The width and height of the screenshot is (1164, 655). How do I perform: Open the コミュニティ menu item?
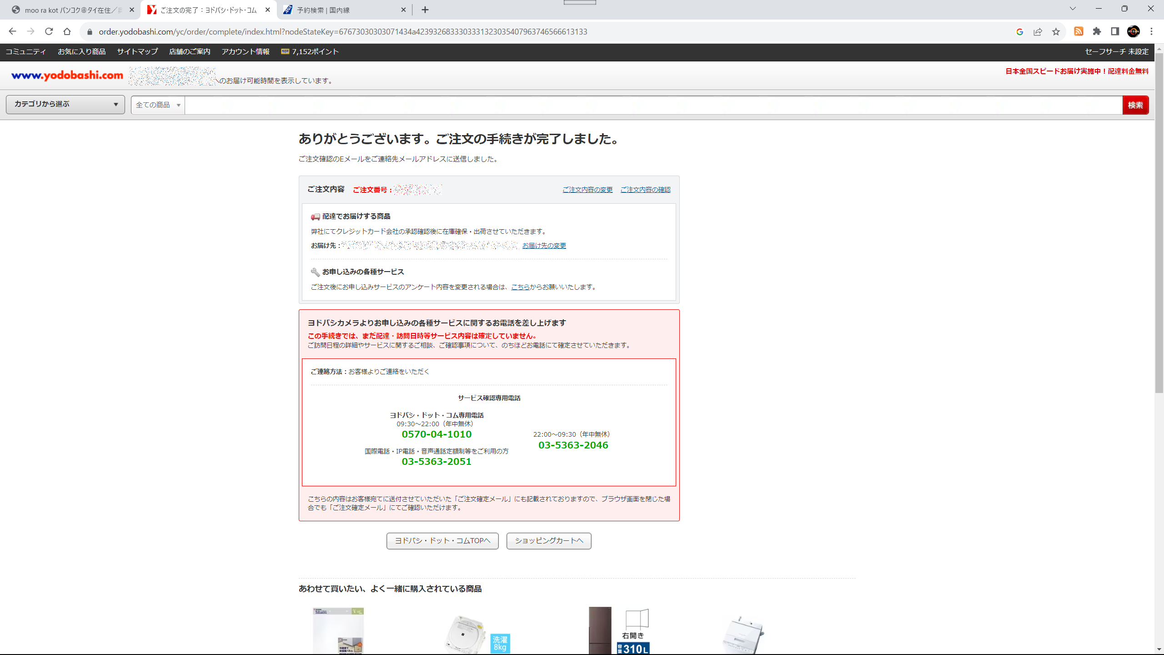pos(25,51)
